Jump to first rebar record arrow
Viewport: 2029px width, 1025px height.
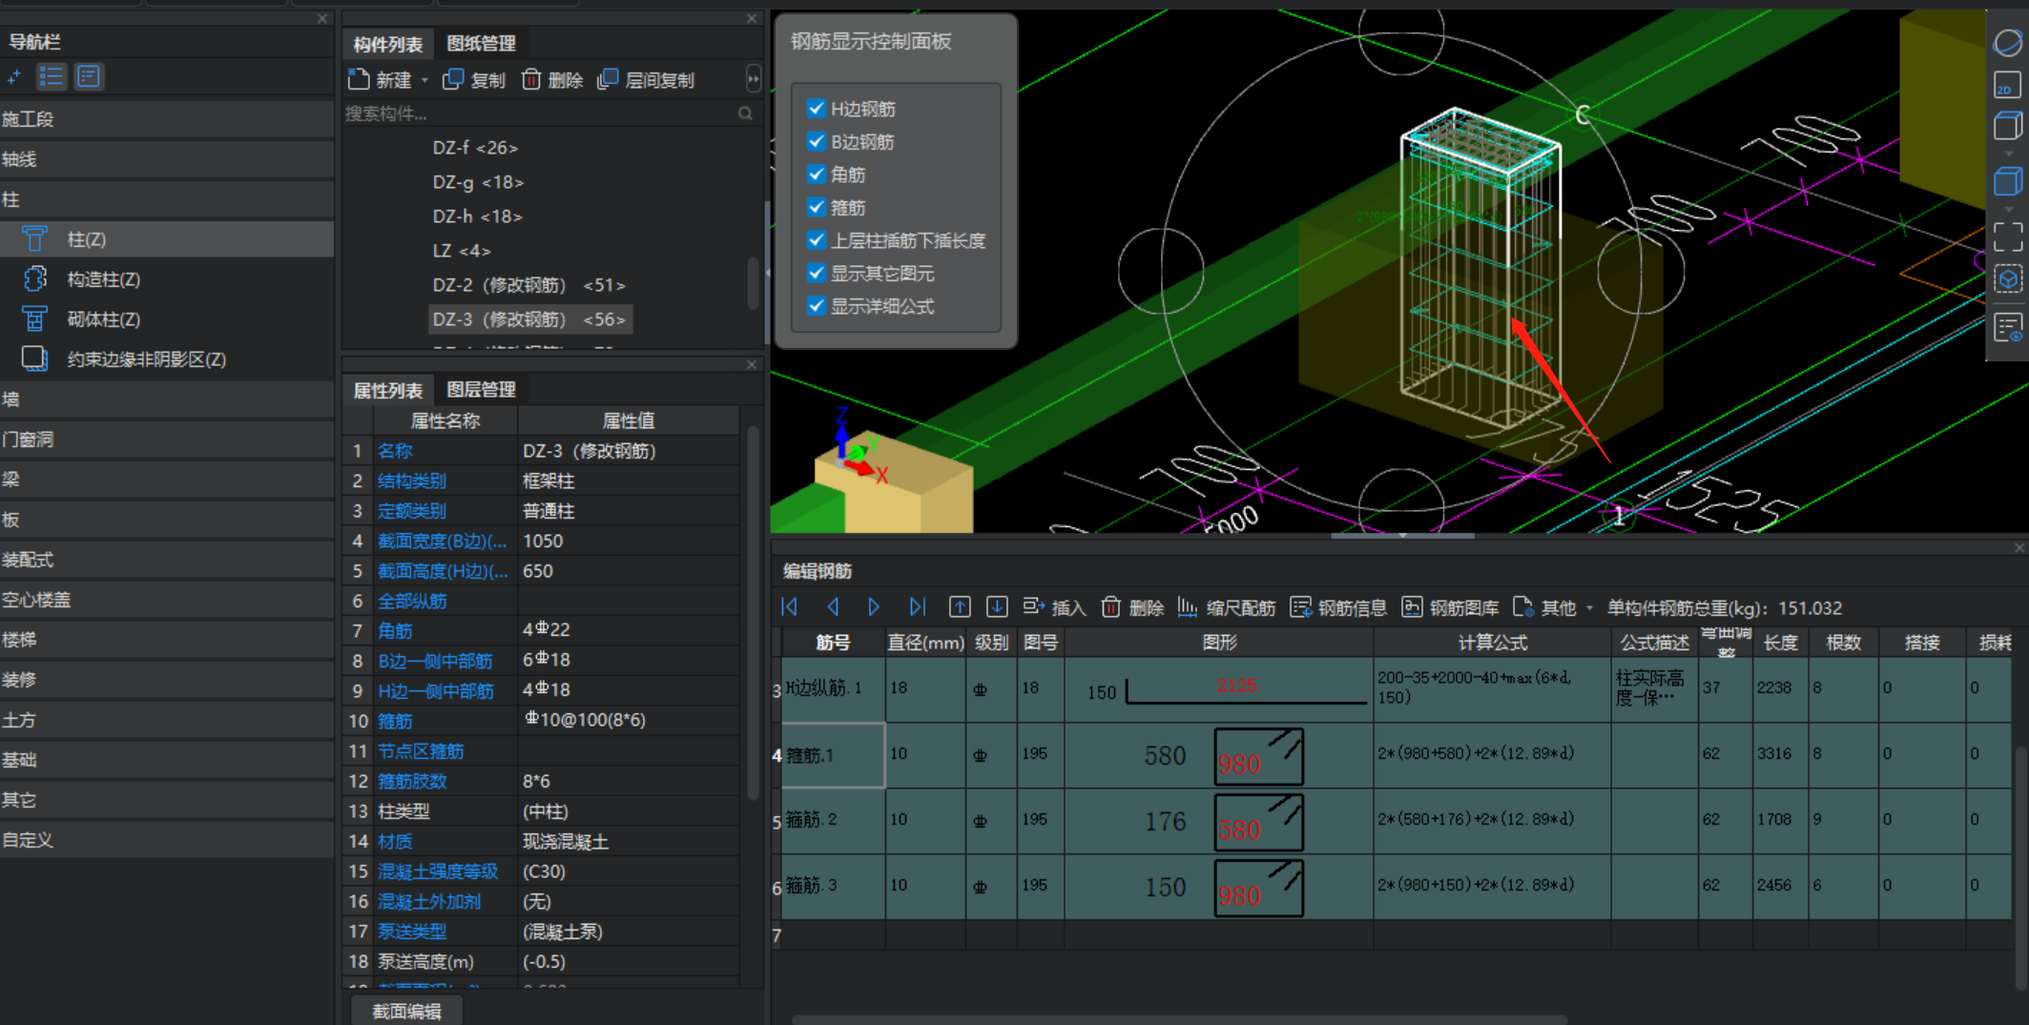tap(790, 607)
